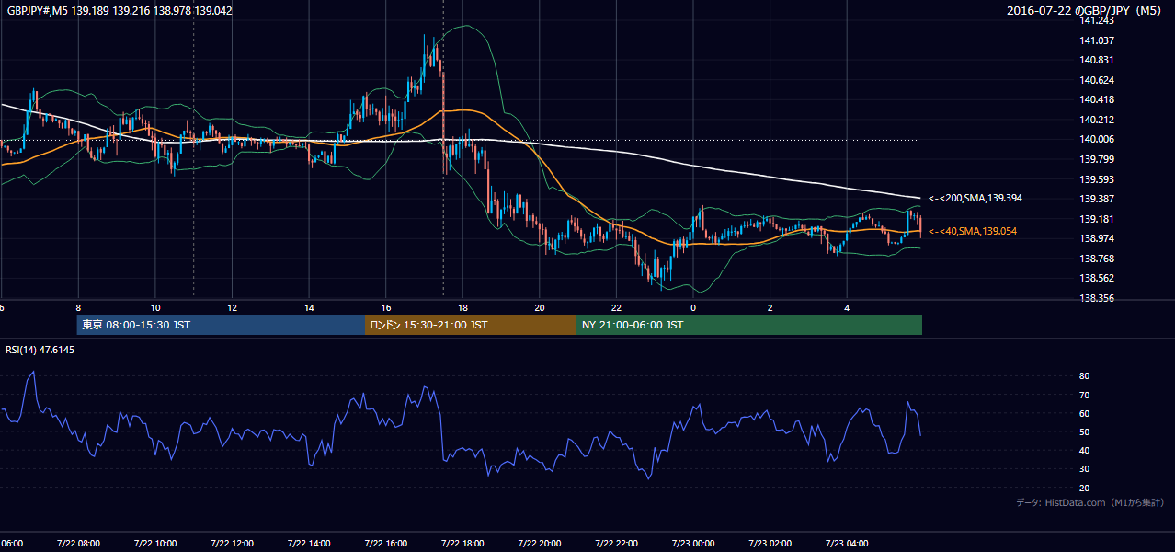Click the 7/22 20:00 bottom time label
The image size is (1175, 552).
[539, 544]
